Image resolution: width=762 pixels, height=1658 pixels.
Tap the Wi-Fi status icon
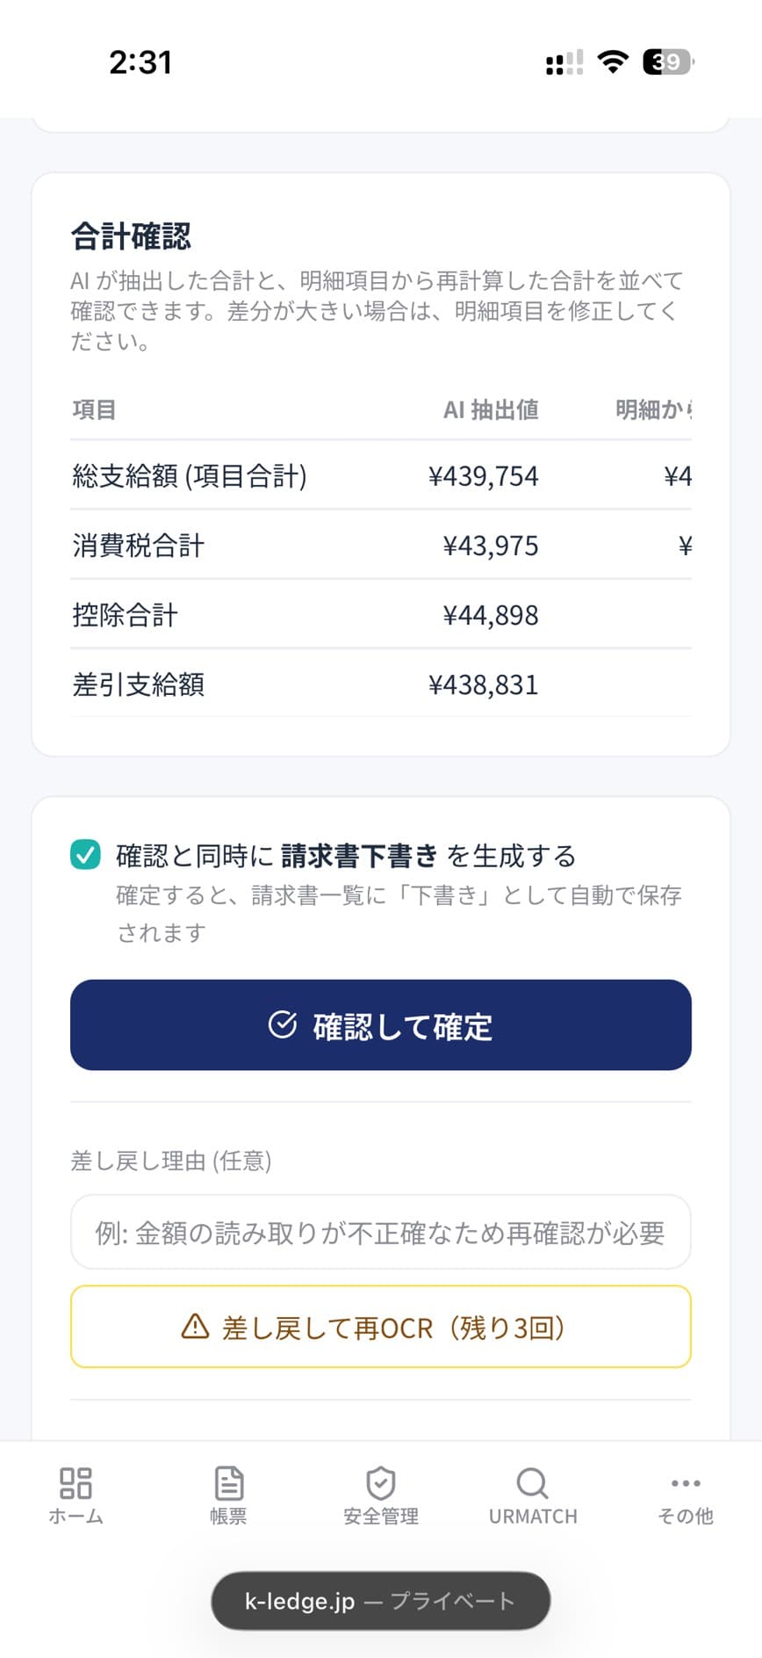click(612, 62)
